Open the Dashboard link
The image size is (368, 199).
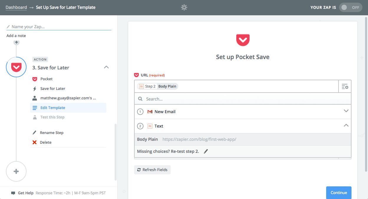tap(16, 7)
